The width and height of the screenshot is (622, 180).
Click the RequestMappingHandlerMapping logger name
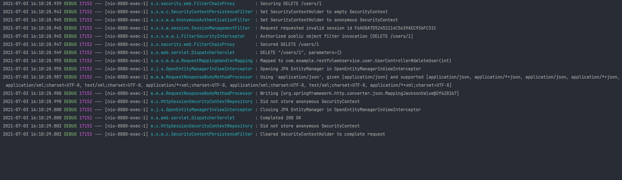pyautogui.click(x=201, y=61)
